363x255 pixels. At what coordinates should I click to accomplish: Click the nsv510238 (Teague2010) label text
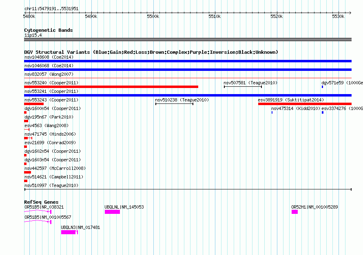[x=182, y=100]
